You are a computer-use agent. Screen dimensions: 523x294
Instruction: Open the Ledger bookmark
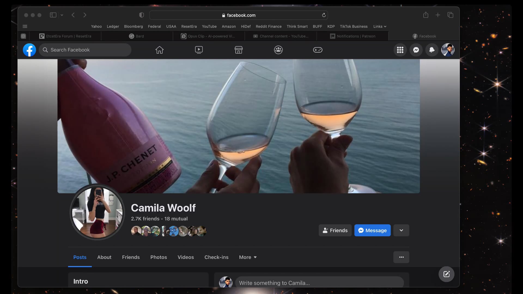[x=113, y=26]
